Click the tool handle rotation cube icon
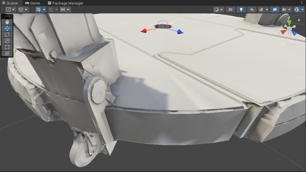Viewport: 306px width, 172px height. 21,10
